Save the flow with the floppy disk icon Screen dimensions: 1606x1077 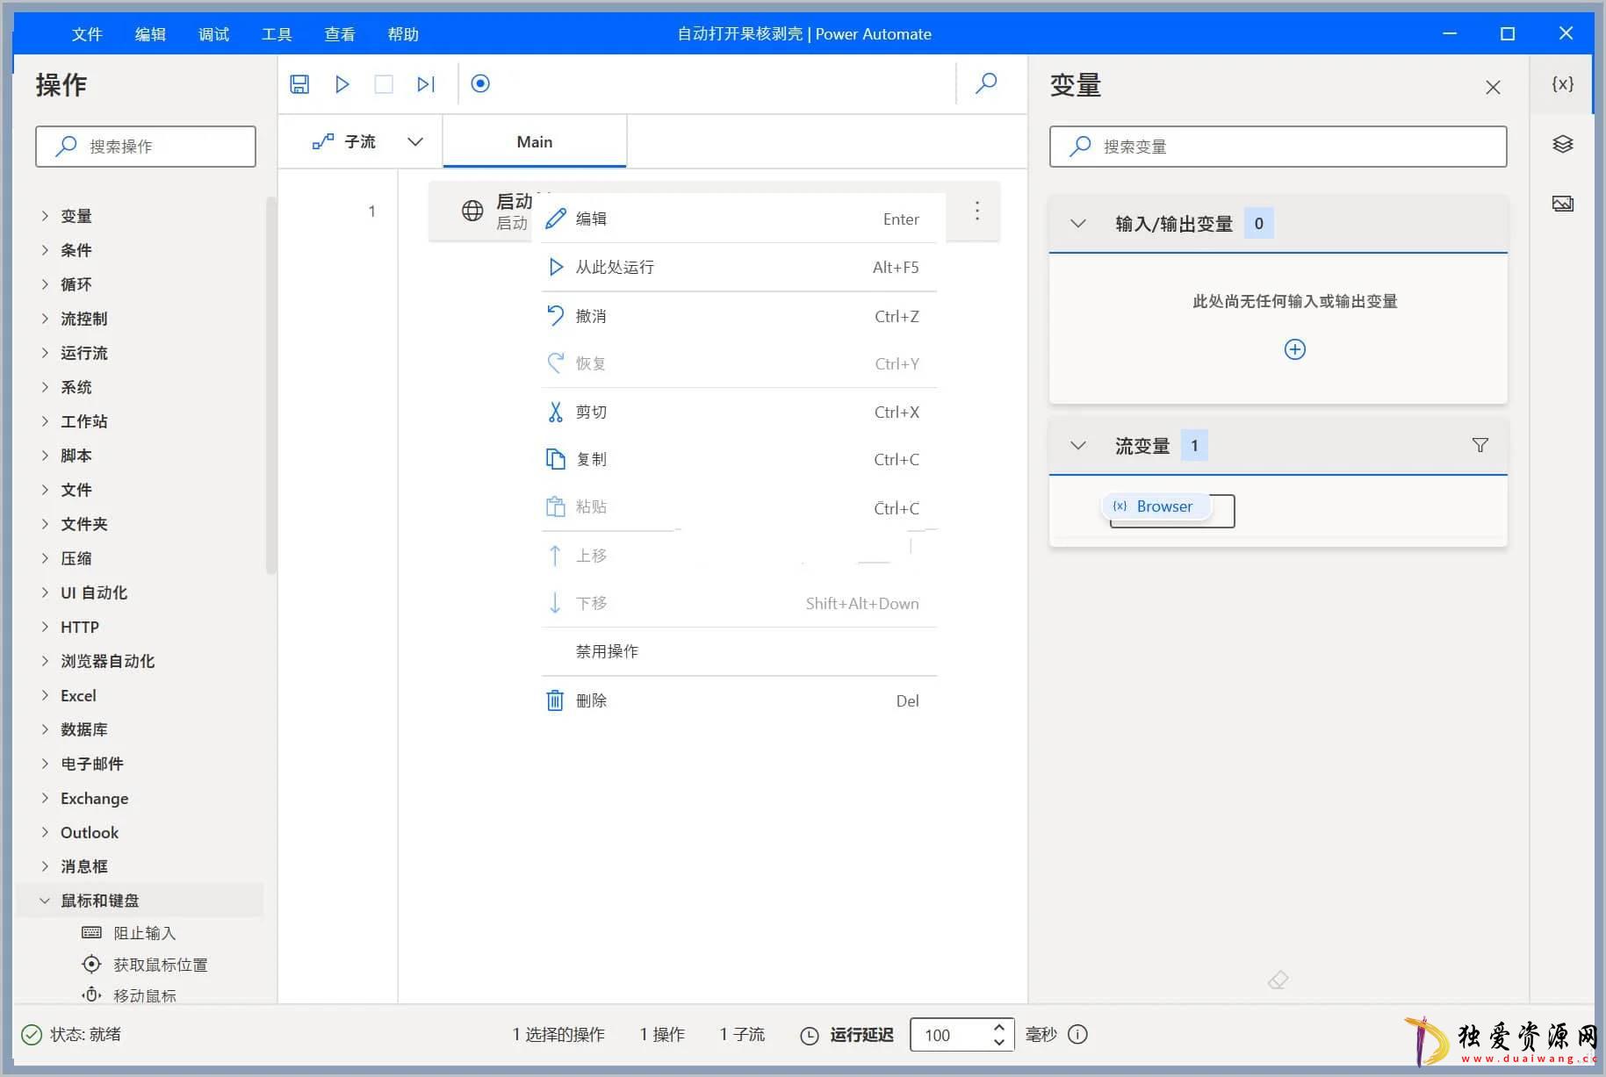point(299,83)
